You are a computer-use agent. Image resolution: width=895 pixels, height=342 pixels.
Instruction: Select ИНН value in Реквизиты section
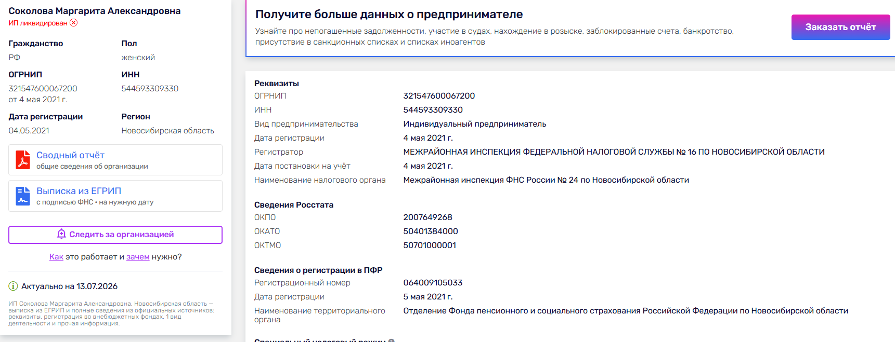pos(433,110)
